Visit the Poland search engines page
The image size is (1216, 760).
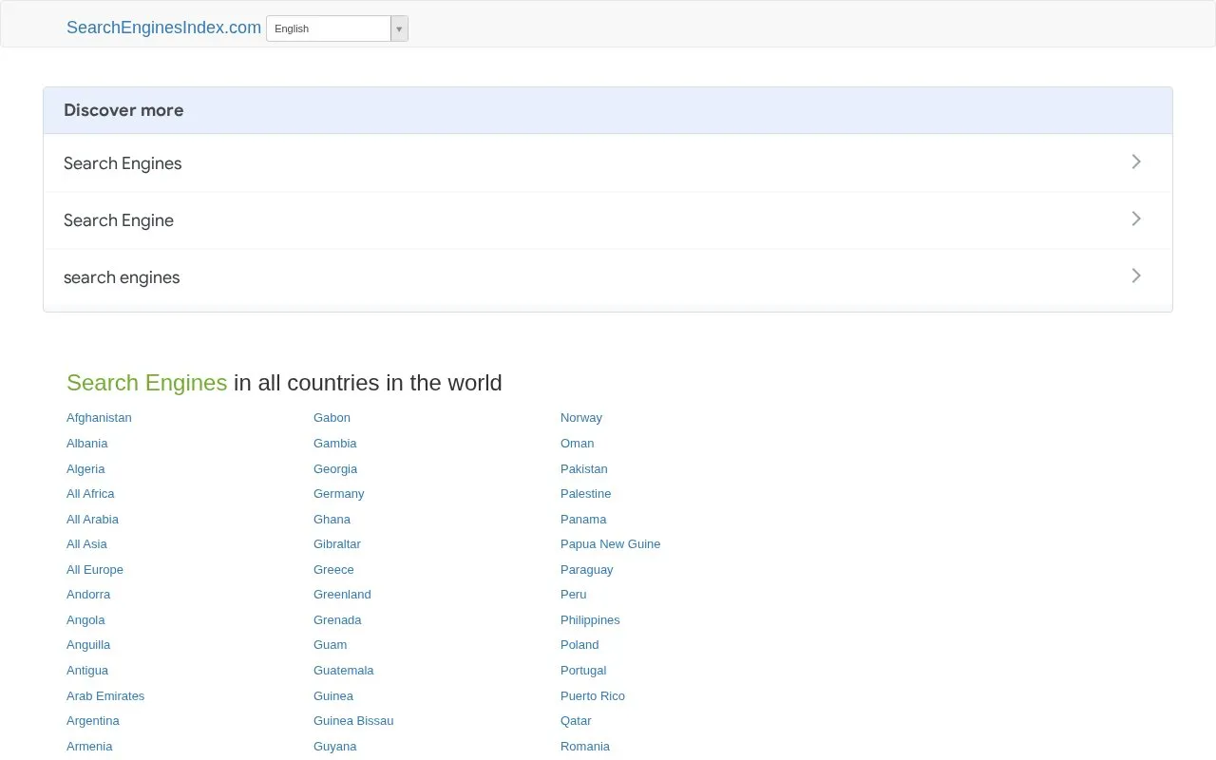pyautogui.click(x=579, y=645)
